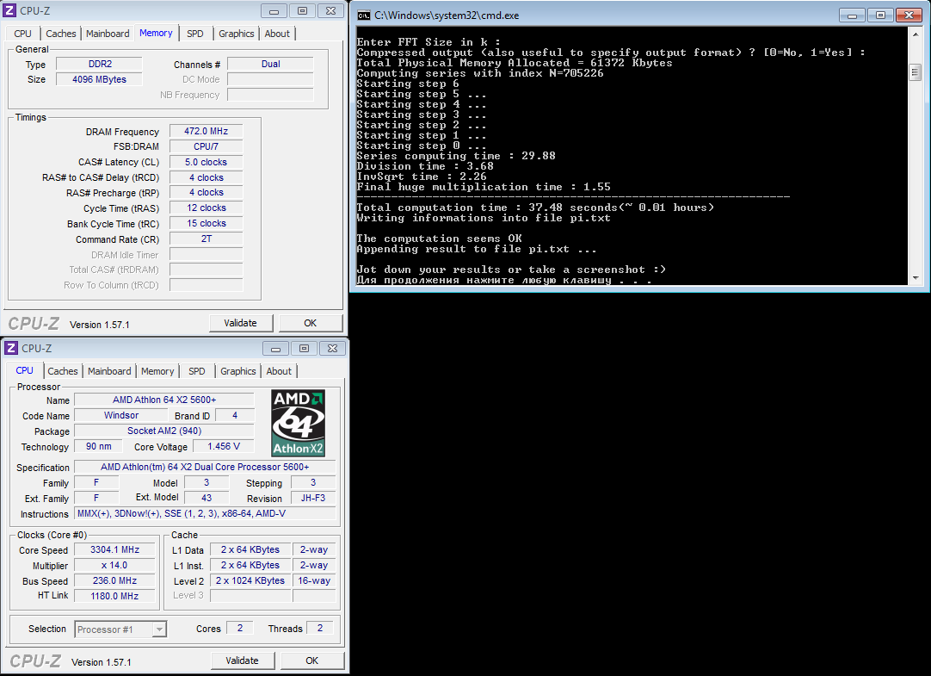This screenshot has width=931, height=676.
Task: Click OK in the Memory CPU-Z window
Action: coord(311,323)
